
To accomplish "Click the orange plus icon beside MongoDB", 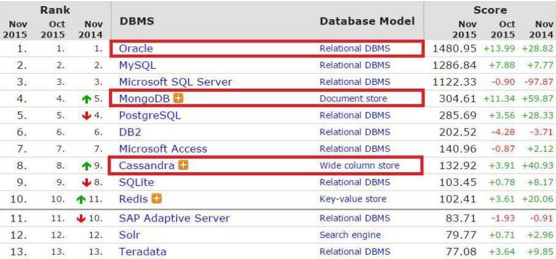I will pyautogui.click(x=178, y=98).
